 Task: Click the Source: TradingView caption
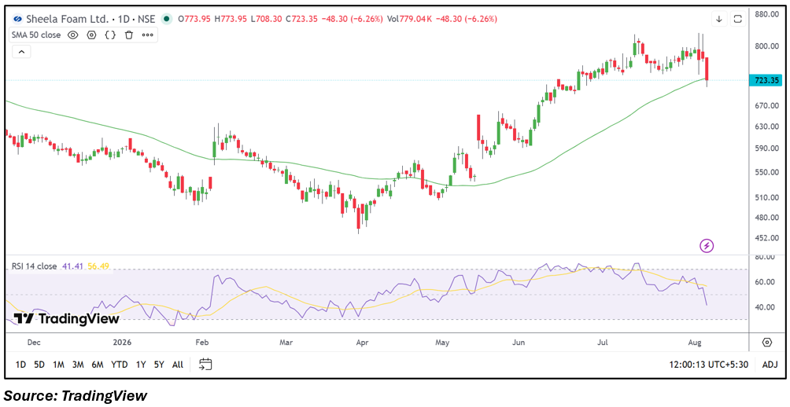click(76, 395)
